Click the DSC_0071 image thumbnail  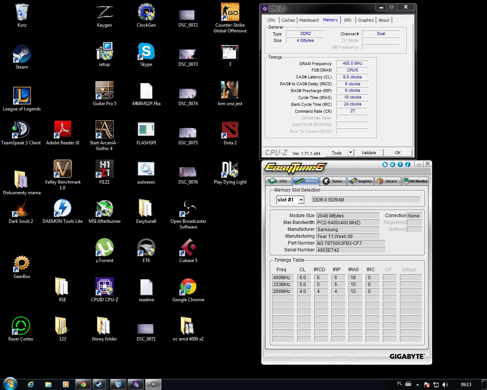coord(146,329)
